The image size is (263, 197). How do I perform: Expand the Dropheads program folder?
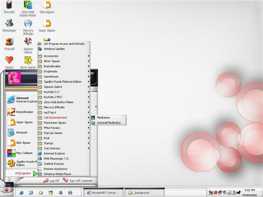(64, 71)
